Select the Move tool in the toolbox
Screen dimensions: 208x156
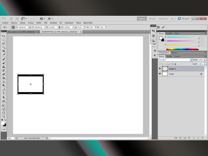4,36
